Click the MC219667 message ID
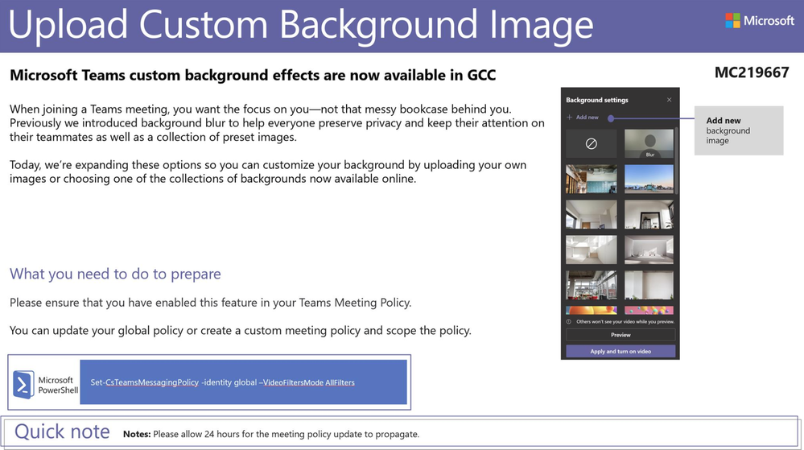The width and height of the screenshot is (804, 450). (x=752, y=72)
